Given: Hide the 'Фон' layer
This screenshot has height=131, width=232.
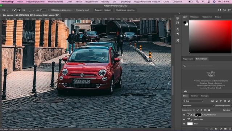Looking at the screenshot, I should click(x=184, y=124).
